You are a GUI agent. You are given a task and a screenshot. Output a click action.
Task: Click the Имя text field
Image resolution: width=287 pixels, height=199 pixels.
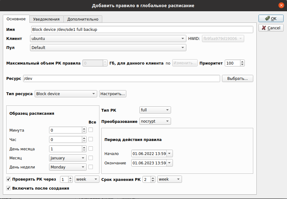[x=142, y=30]
